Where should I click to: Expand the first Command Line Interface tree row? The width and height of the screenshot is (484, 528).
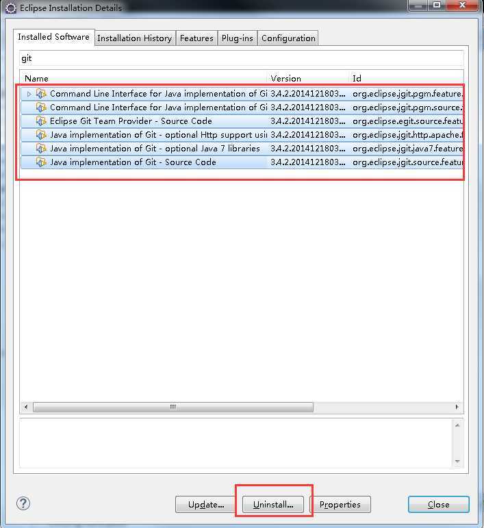[x=29, y=94]
